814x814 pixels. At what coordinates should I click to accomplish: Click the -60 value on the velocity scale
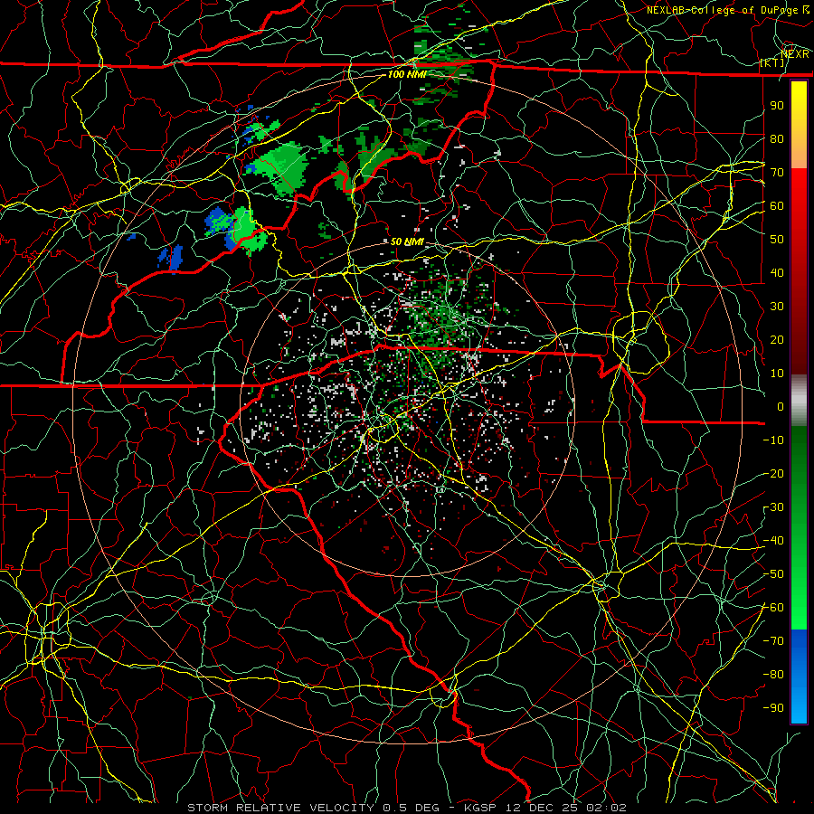tap(773, 608)
